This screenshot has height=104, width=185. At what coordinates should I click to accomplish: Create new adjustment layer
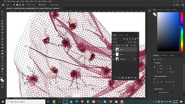(126, 78)
